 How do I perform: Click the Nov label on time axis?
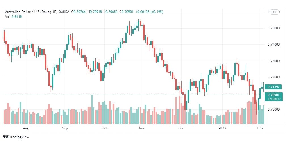point(142,128)
